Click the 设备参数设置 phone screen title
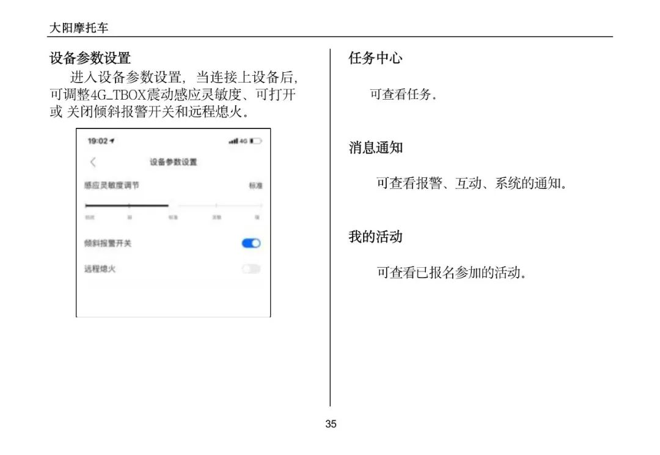This screenshot has height=455, width=660. click(x=174, y=162)
